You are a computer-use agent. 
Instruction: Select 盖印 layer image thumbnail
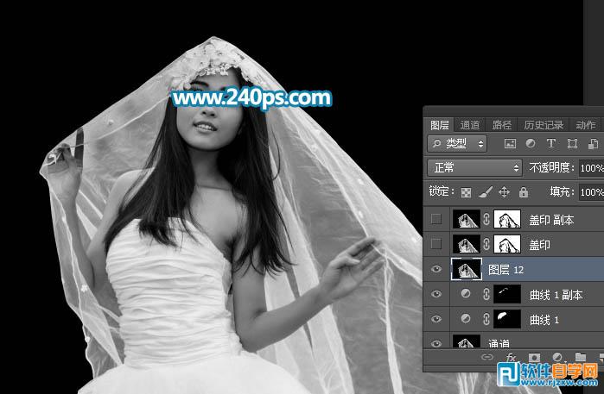point(466,244)
